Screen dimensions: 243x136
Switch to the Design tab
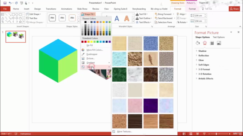[38, 9]
